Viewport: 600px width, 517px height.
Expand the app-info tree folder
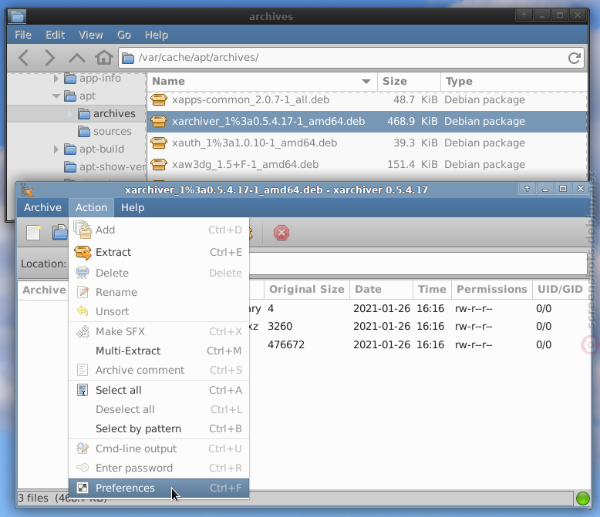point(56,79)
